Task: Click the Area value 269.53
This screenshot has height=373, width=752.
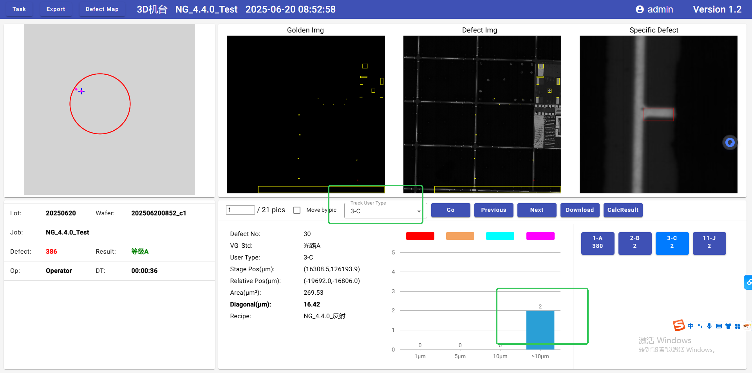Action: [x=313, y=292]
